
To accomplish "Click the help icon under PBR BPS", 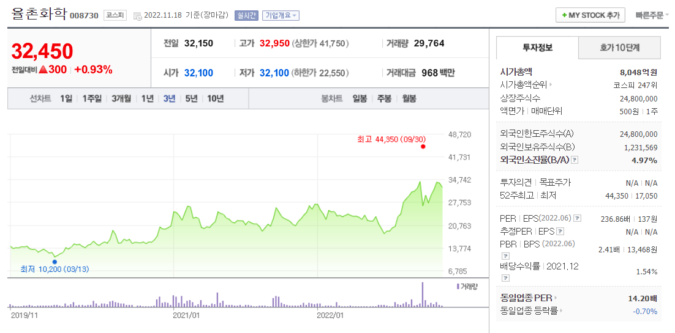I will click(x=505, y=255).
